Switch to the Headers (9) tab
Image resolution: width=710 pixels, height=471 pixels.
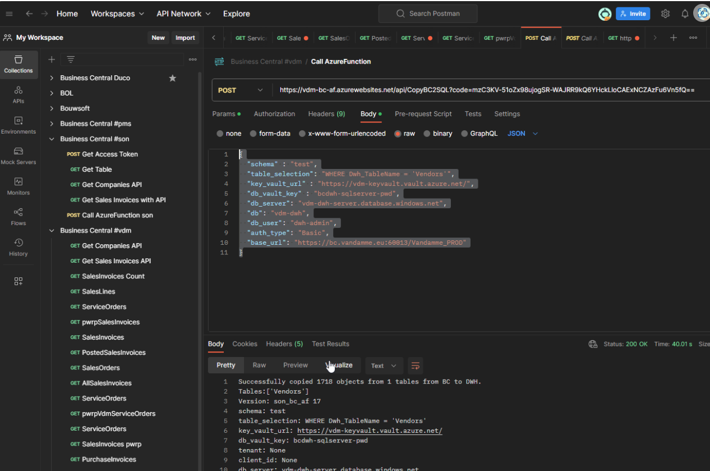click(x=326, y=114)
